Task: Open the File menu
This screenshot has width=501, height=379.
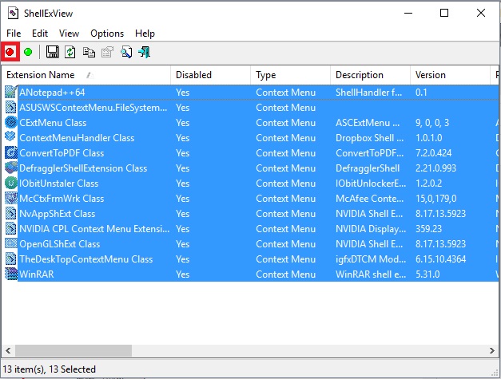Action: tap(14, 34)
